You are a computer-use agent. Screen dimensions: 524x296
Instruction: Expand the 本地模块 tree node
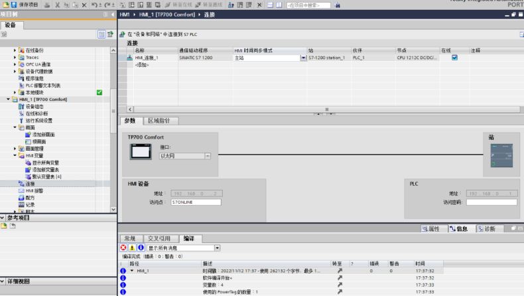tap(15, 92)
